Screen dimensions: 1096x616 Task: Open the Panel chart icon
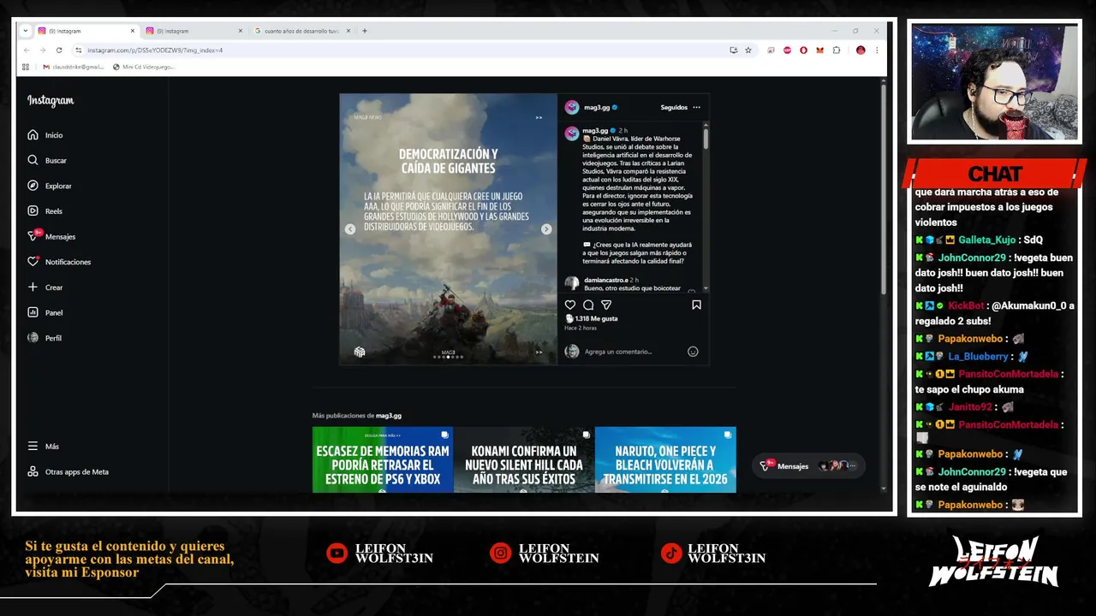33,312
